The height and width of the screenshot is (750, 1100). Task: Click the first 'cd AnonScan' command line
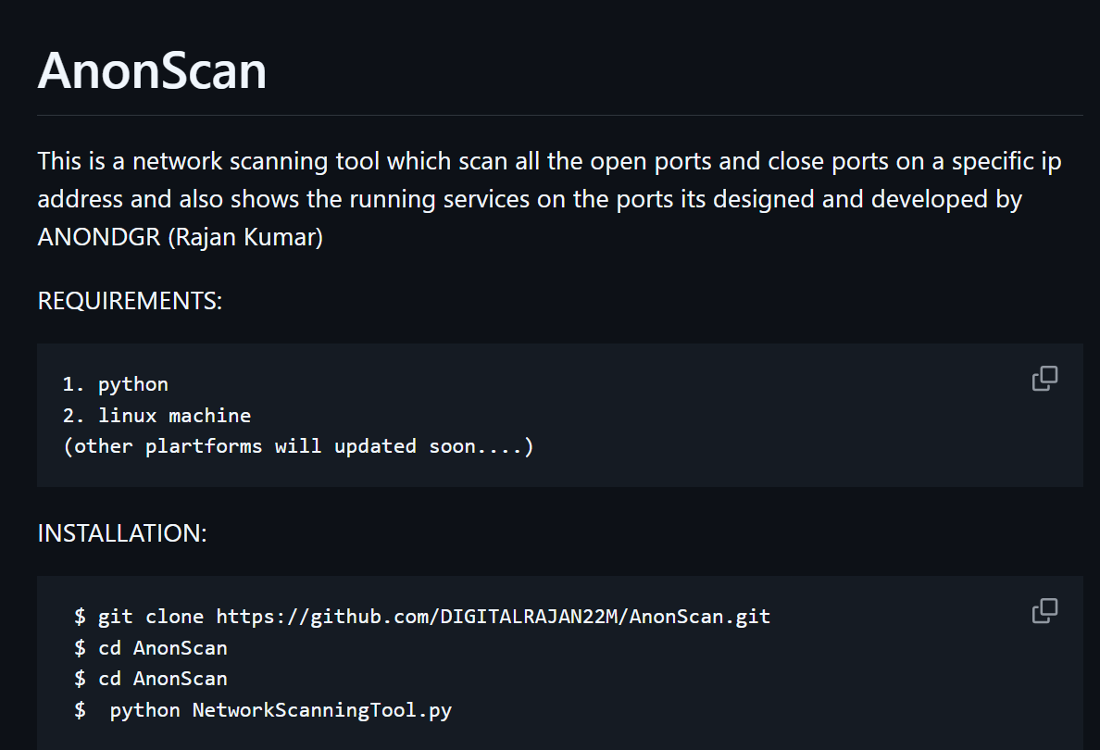click(151, 647)
